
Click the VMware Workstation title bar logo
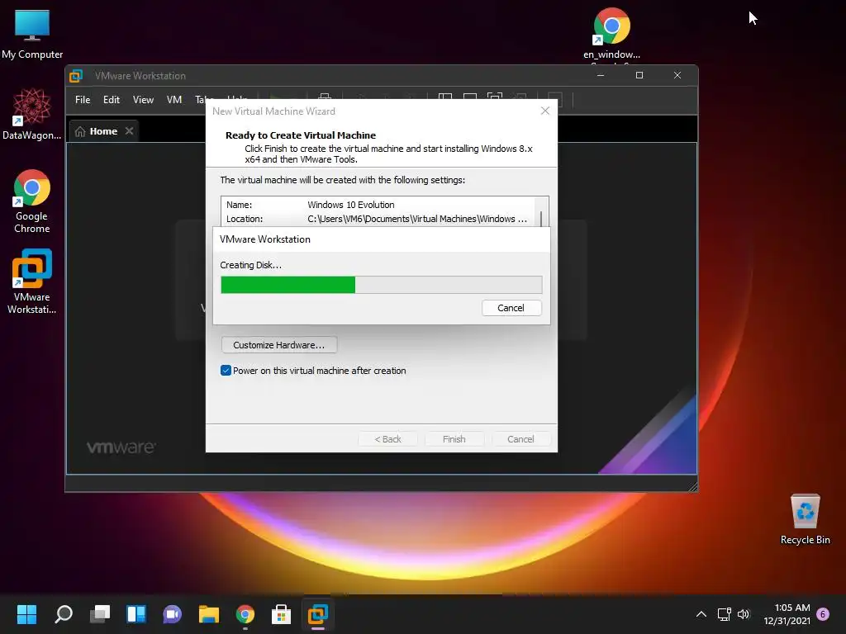coord(76,76)
